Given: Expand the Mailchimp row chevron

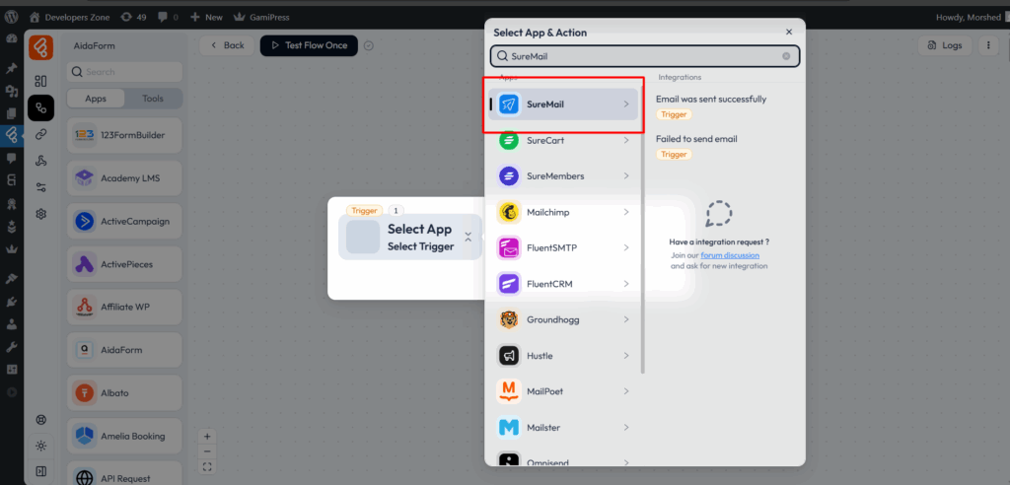Looking at the screenshot, I should tap(626, 212).
